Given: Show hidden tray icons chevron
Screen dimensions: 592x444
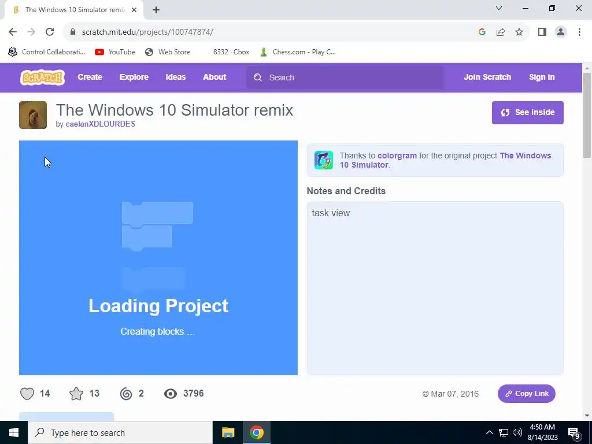Looking at the screenshot, I should click(x=489, y=432).
